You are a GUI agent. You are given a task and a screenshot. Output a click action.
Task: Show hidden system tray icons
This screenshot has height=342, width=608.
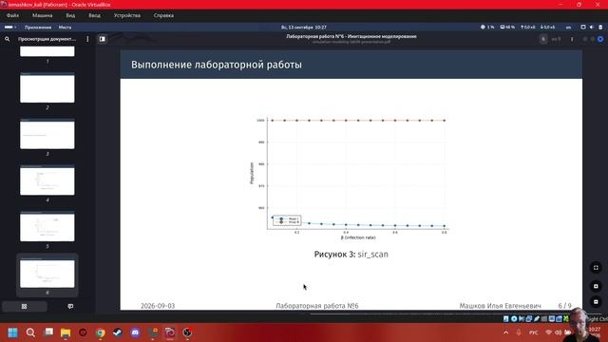pos(505,332)
